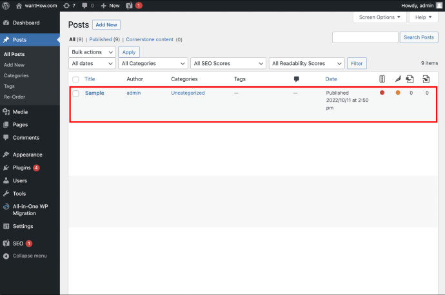Click the Apply button

[129, 52]
